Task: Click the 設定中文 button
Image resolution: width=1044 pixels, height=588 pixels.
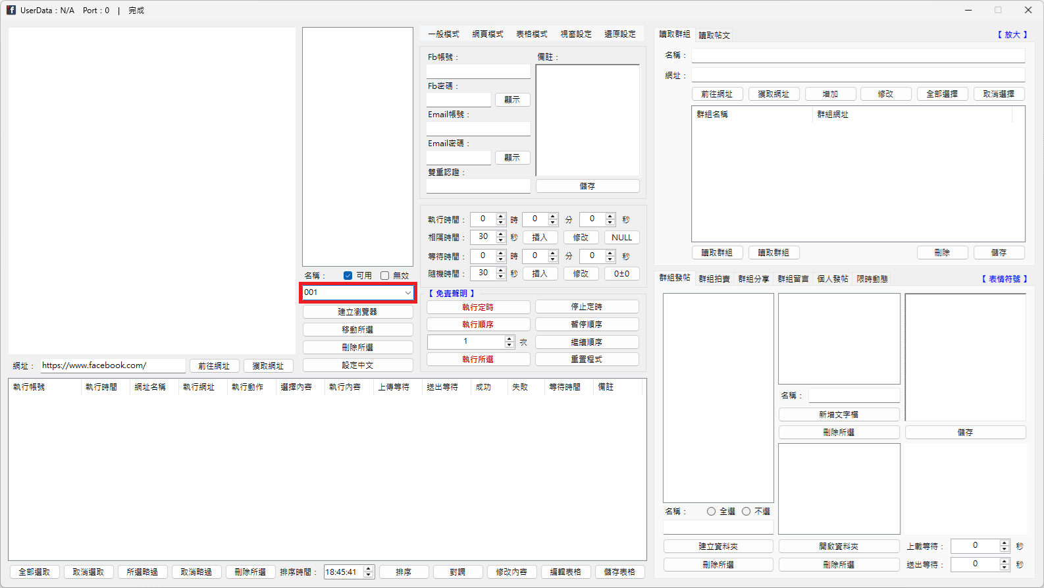Action: point(357,365)
